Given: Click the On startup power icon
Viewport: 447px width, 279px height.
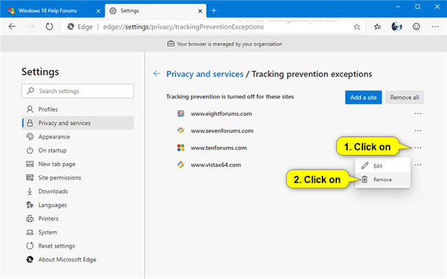Looking at the screenshot, I should coord(30,150).
